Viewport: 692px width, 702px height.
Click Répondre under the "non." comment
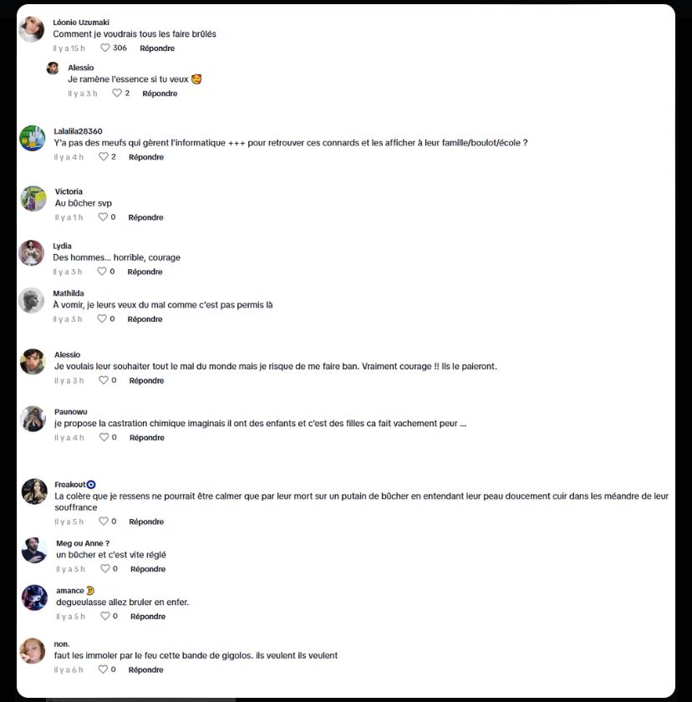145,669
